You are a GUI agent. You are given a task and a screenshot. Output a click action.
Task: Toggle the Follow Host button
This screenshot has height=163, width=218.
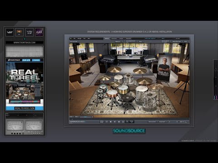pos(102,122)
